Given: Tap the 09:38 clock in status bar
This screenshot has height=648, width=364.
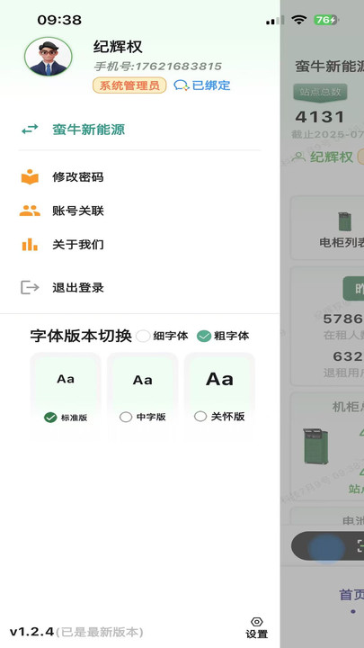Looking at the screenshot, I should pos(59,20).
